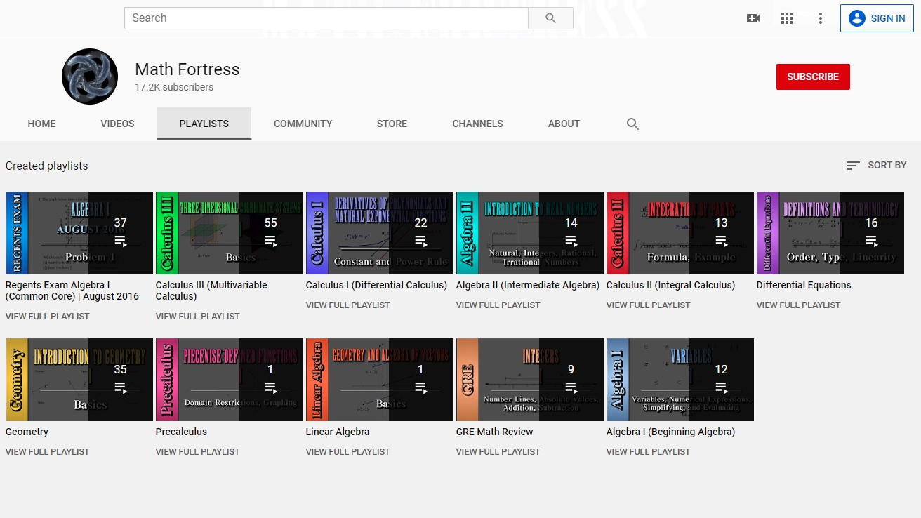View full playlist for GRE Math Review

[498, 452]
